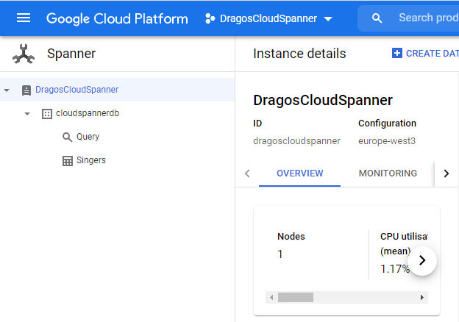
Task: Click the Query magnifier icon in tree
Action: (x=68, y=137)
